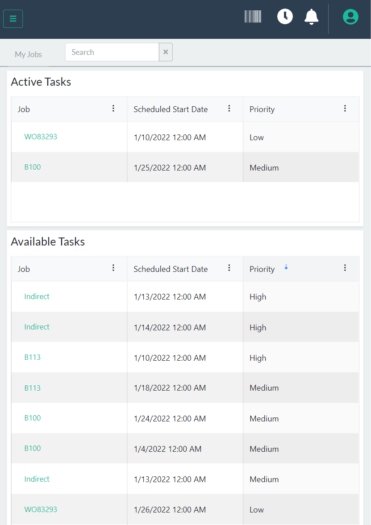The height and width of the screenshot is (525, 371).
Task: Open Priority column menu in Available Tasks
Action: click(x=345, y=268)
